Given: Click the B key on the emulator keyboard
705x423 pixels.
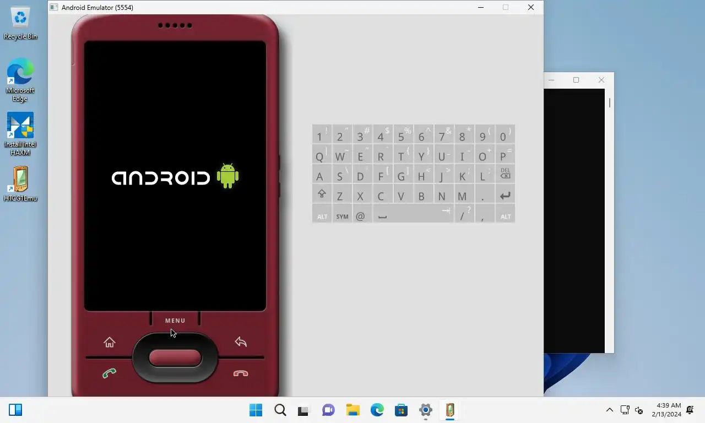Looking at the screenshot, I should tap(424, 195).
